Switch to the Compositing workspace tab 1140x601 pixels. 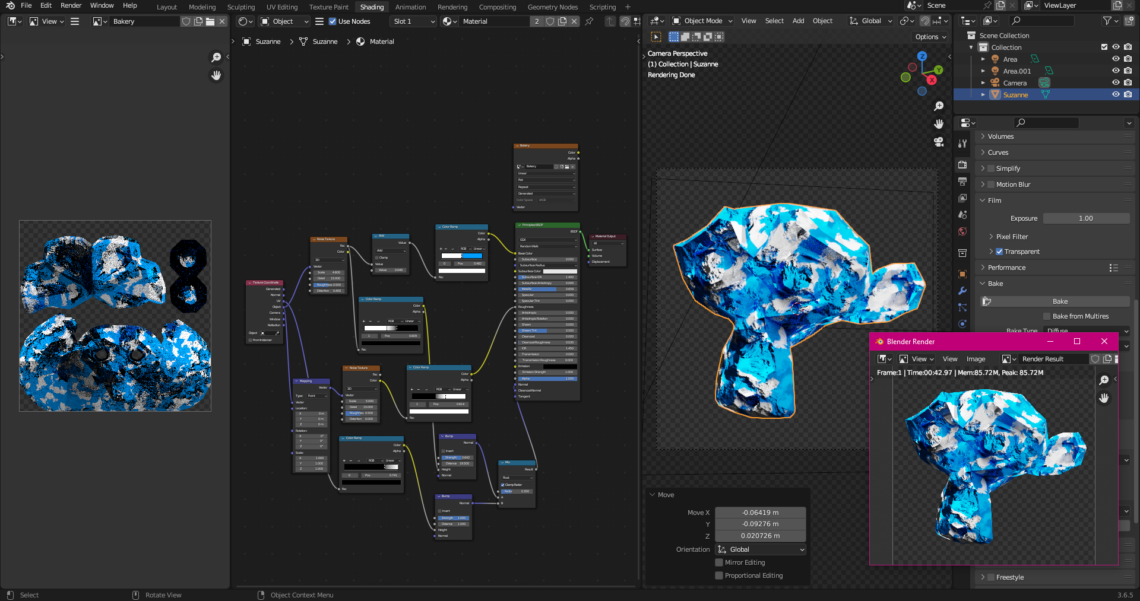point(498,7)
